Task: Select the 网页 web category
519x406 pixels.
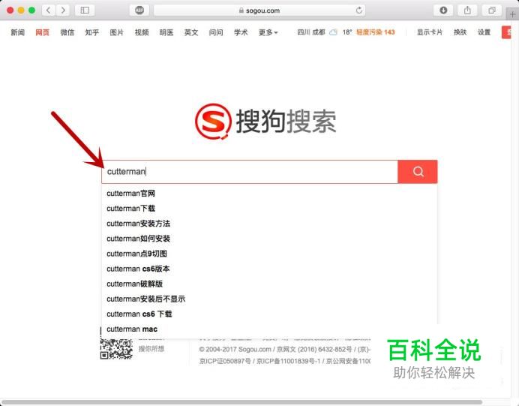Action: (42, 32)
